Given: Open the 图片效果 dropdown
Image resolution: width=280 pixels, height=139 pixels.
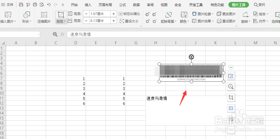Looking at the screenshot, I should pos(203,21).
